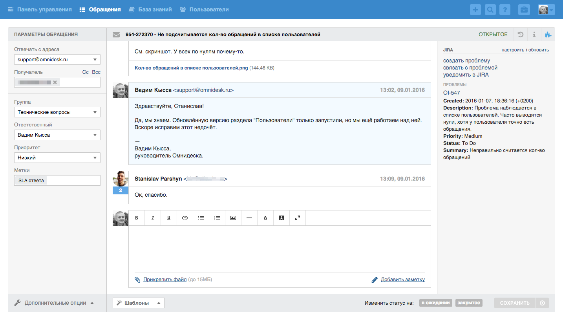Expand Дополнительные опции panel
This screenshot has height=320, width=563.
54,303
